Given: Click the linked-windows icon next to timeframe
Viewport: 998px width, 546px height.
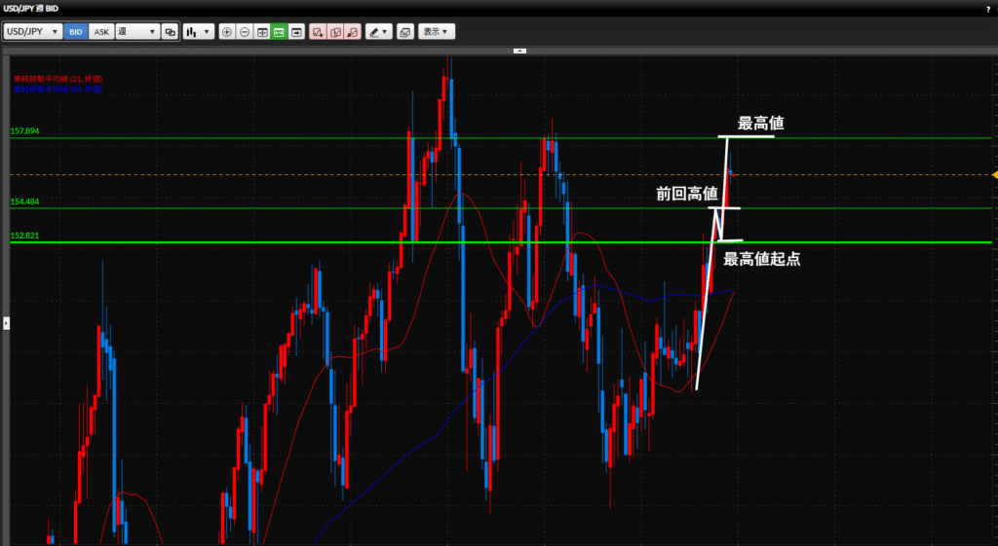Looking at the screenshot, I should [x=171, y=32].
